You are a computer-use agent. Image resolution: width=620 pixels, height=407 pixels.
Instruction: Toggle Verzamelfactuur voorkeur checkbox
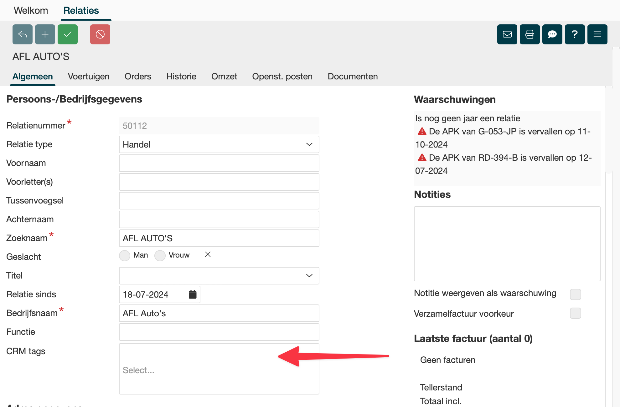click(x=576, y=313)
